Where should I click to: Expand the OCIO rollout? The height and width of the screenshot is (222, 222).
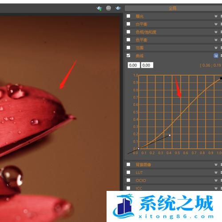pyautogui.click(x=216, y=180)
